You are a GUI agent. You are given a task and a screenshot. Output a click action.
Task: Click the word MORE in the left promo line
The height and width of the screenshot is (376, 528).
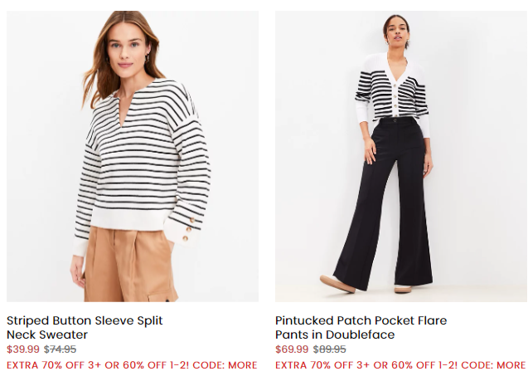242,365
